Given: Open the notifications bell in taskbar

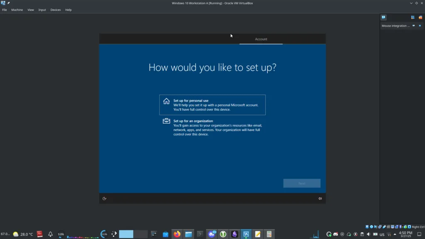Looking at the screenshot, I should tap(50, 234).
